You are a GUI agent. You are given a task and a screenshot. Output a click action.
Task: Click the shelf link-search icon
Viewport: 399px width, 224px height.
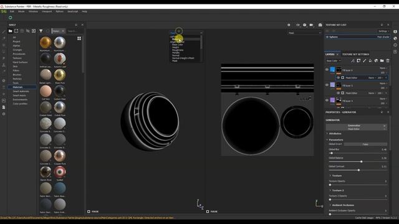(27, 31)
